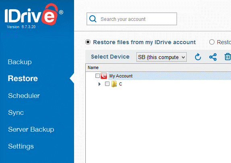Click the search magnifier icon
The height and width of the screenshot is (163, 231).
point(93,19)
